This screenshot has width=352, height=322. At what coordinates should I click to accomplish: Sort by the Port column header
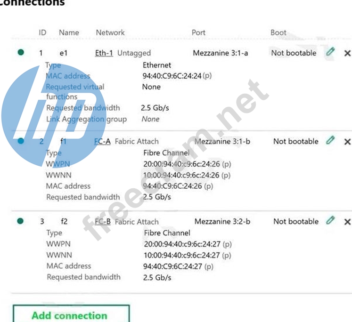coord(198,32)
